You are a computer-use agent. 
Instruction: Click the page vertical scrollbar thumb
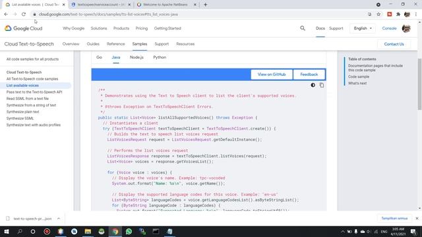[419, 84]
